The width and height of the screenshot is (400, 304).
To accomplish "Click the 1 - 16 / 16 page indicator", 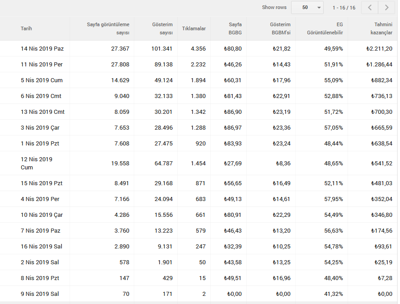I will 344,8.
